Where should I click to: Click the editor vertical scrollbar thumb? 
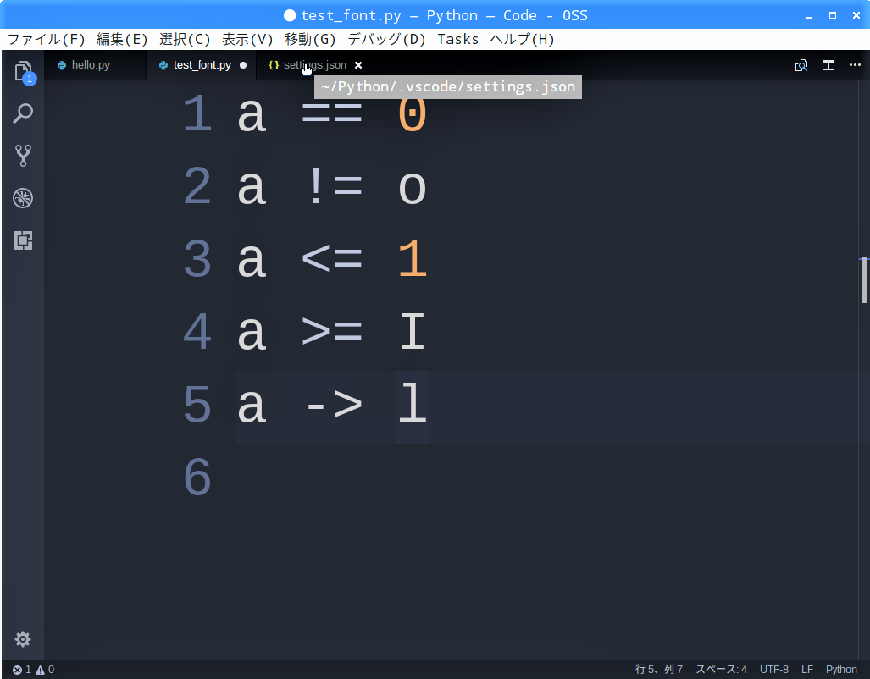[864, 280]
